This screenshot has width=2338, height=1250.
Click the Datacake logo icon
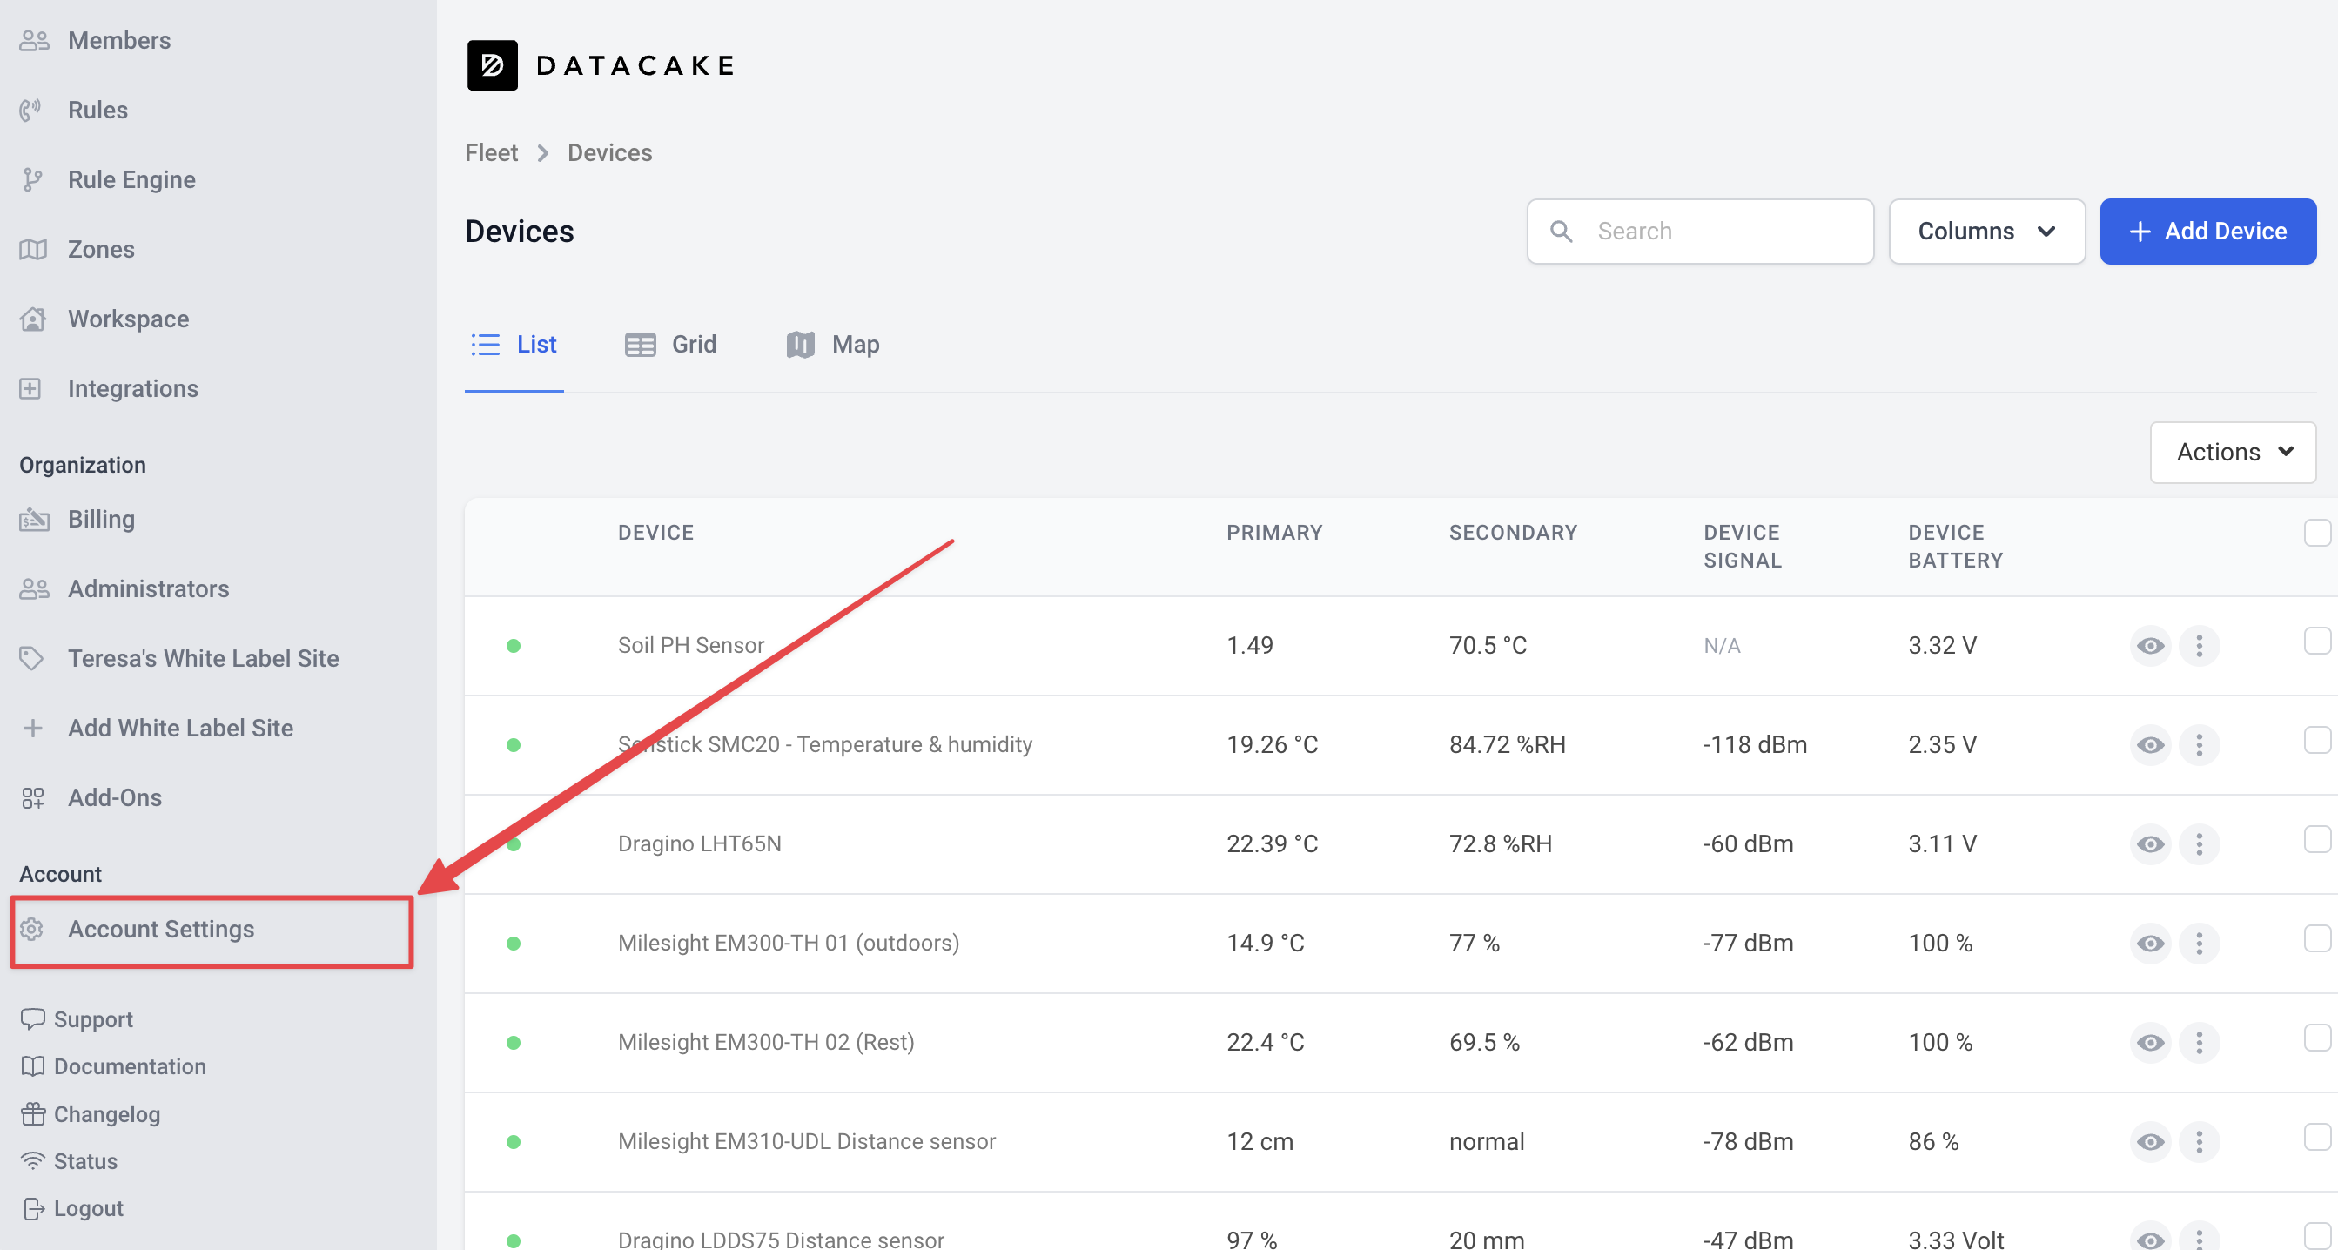click(x=492, y=65)
